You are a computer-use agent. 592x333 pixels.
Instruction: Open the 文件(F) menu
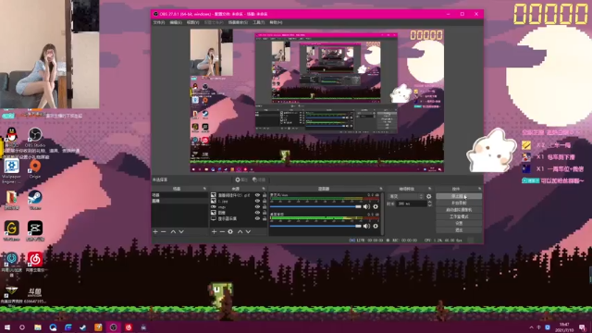coord(159,22)
